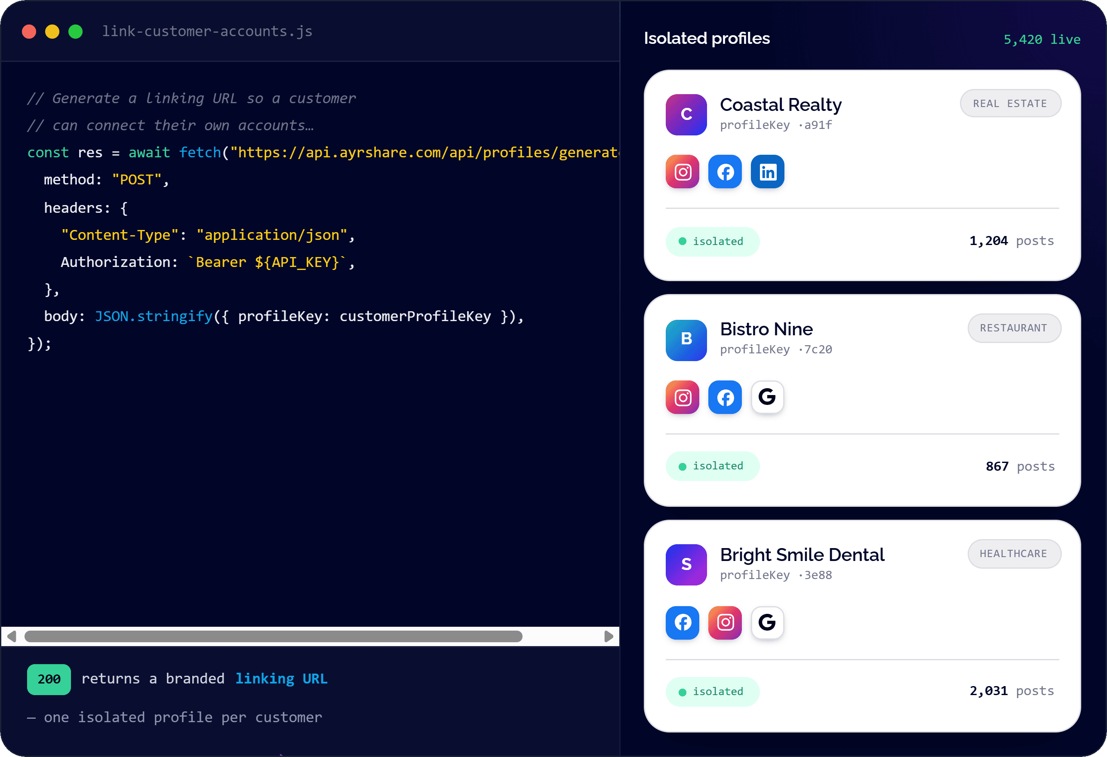Click the '867 posts' count
Screen dimensions: 1107x757
click(x=1020, y=466)
